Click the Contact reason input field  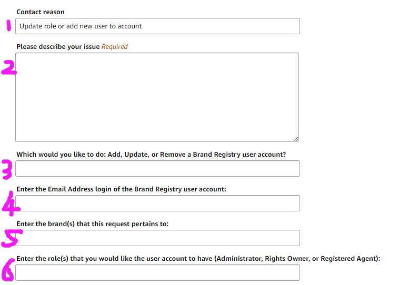(157, 26)
